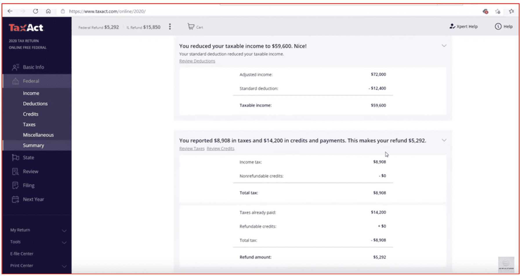This screenshot has width=522, height=276.
Task: Click the Filing document icon
Action: (x=16, y=186)
